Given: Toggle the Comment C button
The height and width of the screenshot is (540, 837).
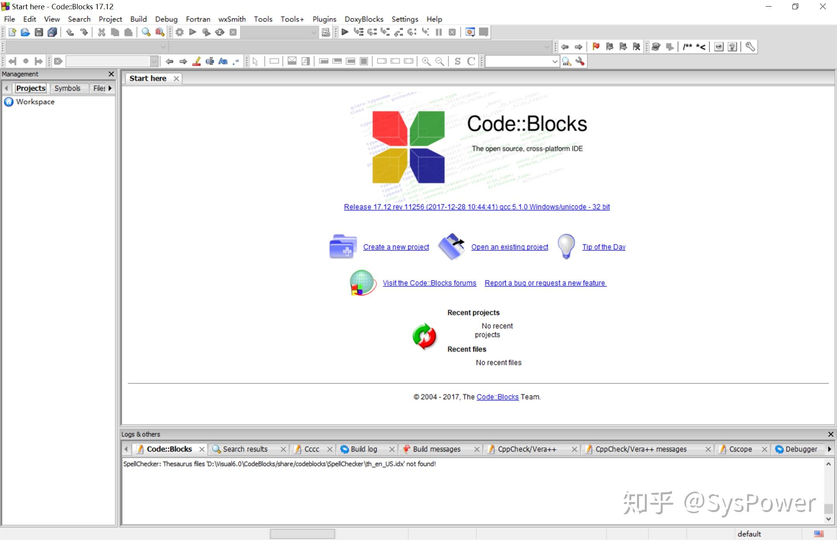Looking at the screenshot, I should 471,61.
